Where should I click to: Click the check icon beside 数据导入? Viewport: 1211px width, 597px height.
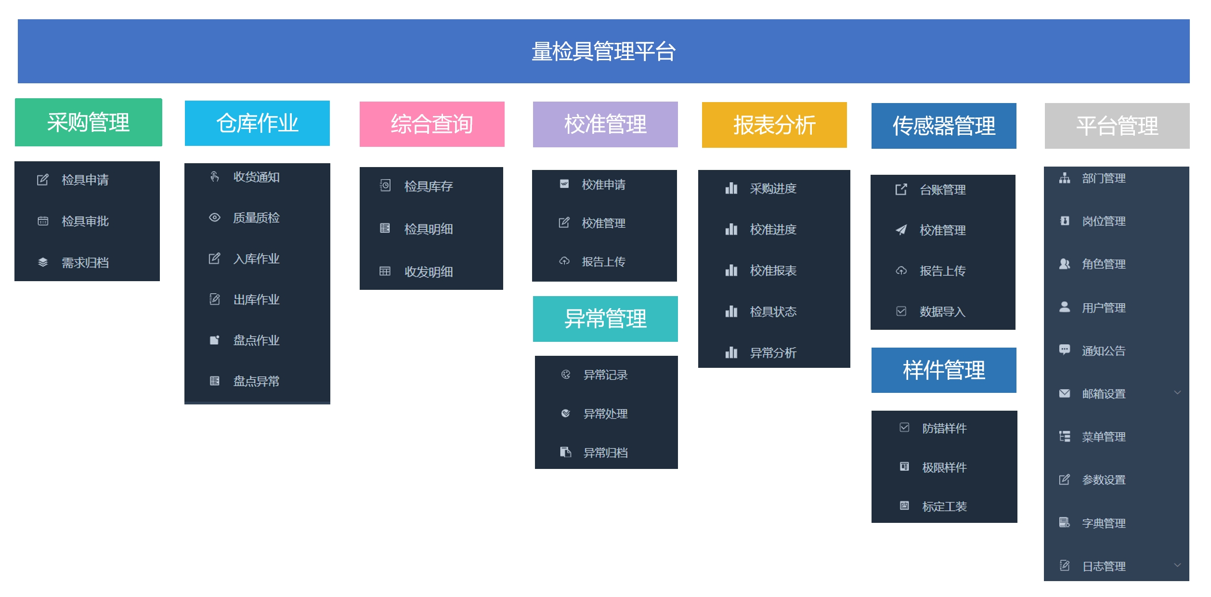pos(901,311)
